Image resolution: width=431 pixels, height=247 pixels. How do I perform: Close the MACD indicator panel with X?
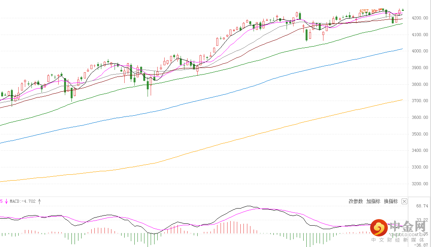(404, 201)
